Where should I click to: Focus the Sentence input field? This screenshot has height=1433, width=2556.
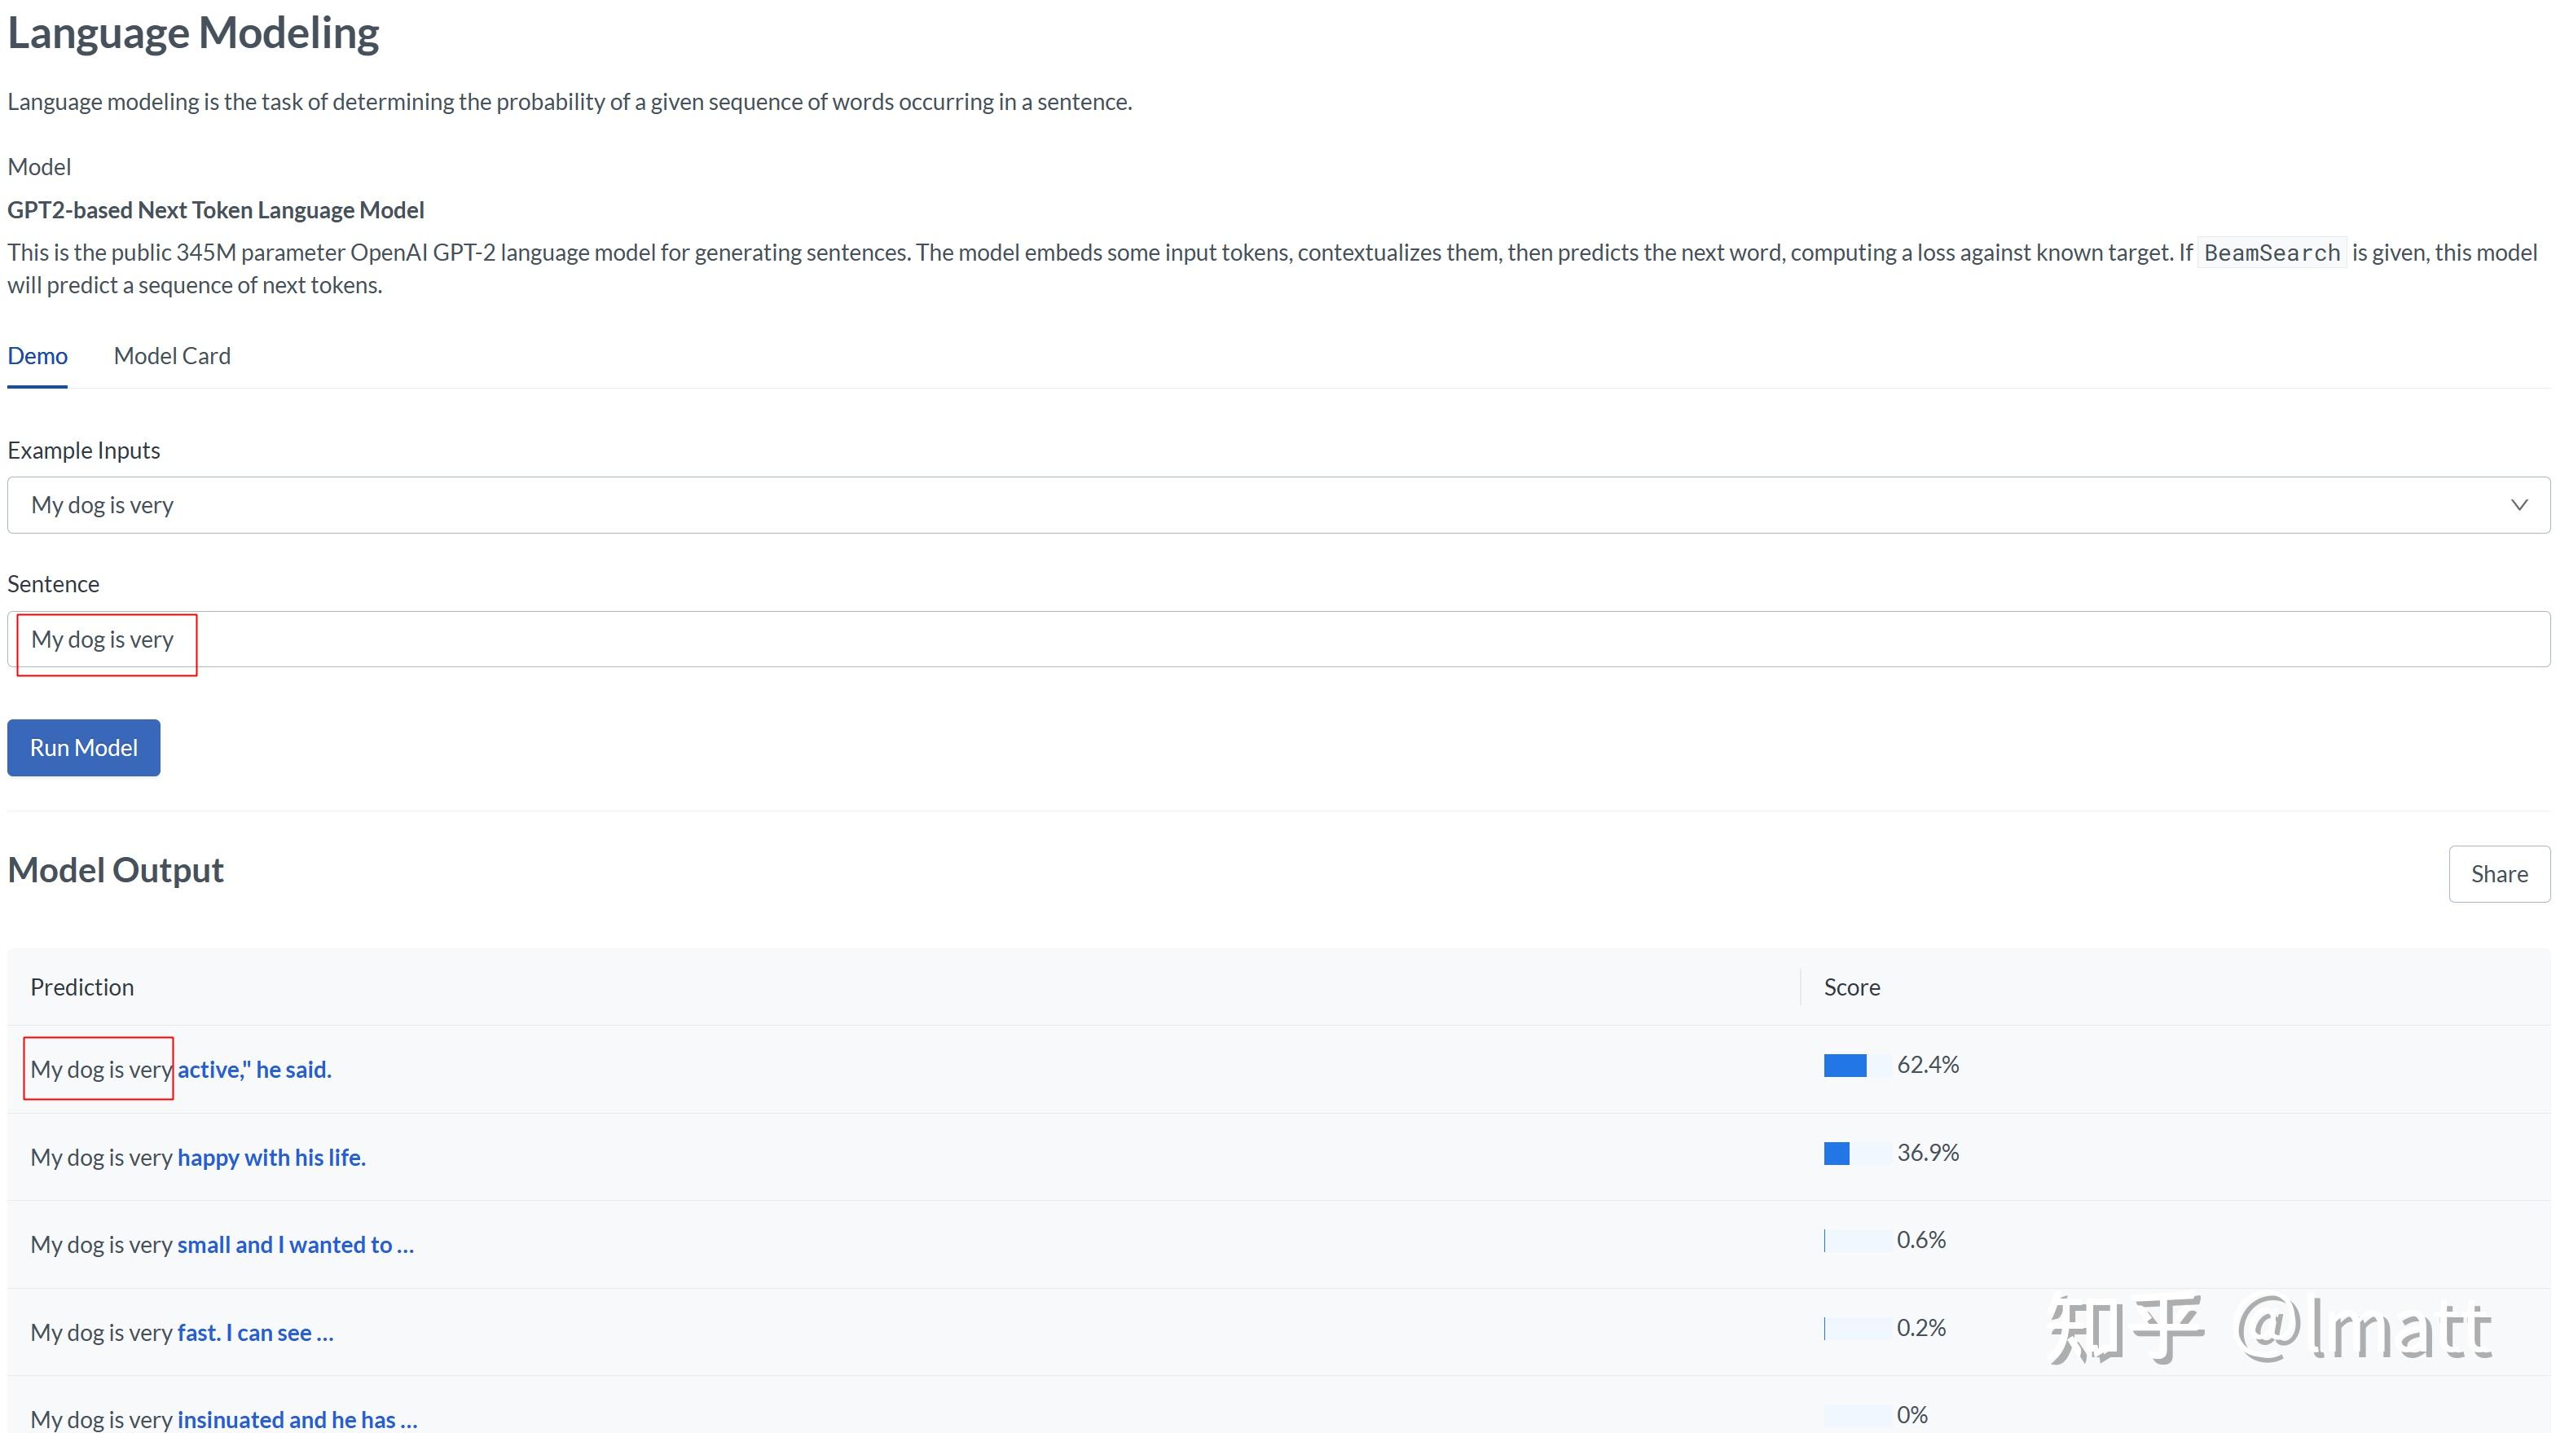click(1277, 639)
